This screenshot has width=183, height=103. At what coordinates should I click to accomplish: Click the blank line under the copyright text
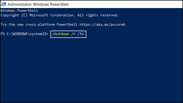click(x=92, y=20)
